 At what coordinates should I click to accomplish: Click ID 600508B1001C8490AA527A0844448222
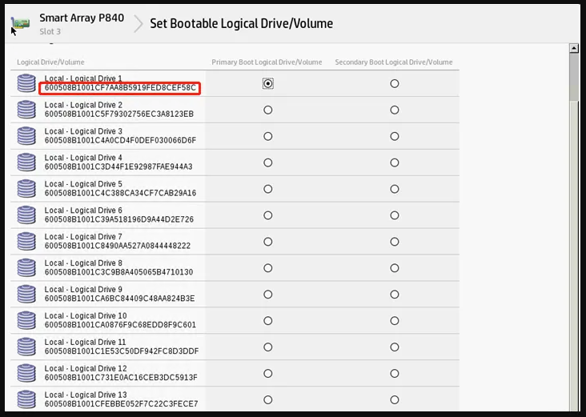pyautogui.click(x=118, y=246)
